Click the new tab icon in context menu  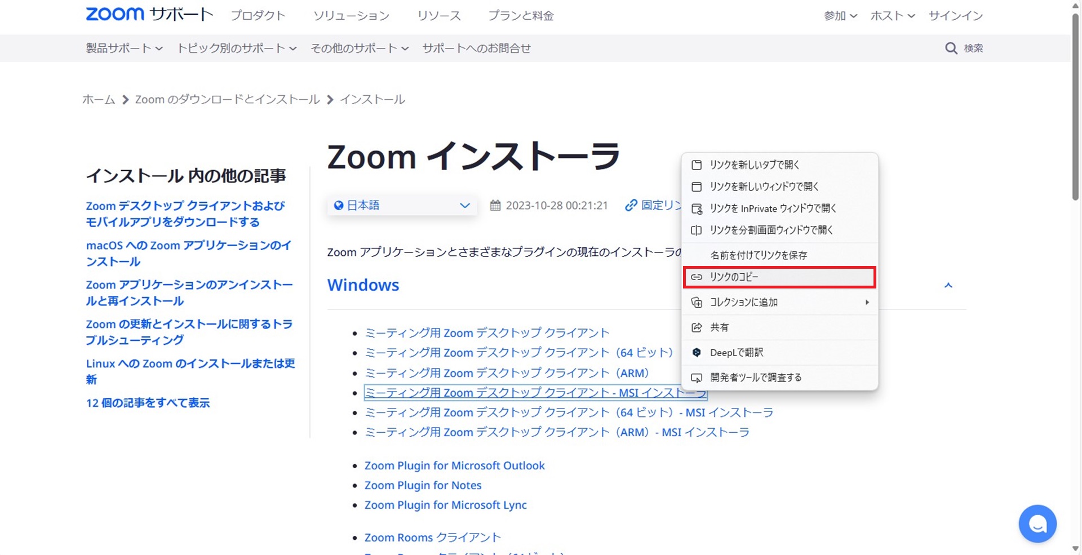697,165
